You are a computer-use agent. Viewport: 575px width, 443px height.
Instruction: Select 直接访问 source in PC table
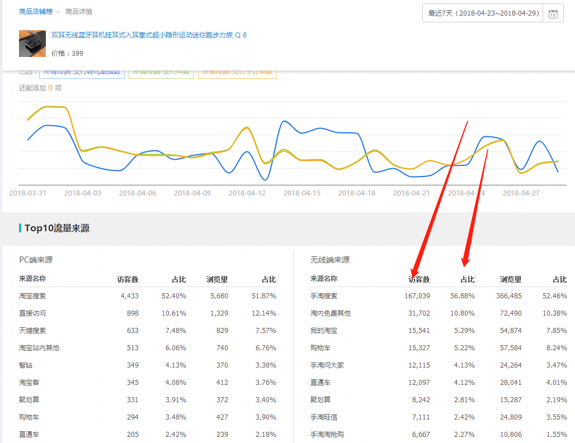point(32,313)
